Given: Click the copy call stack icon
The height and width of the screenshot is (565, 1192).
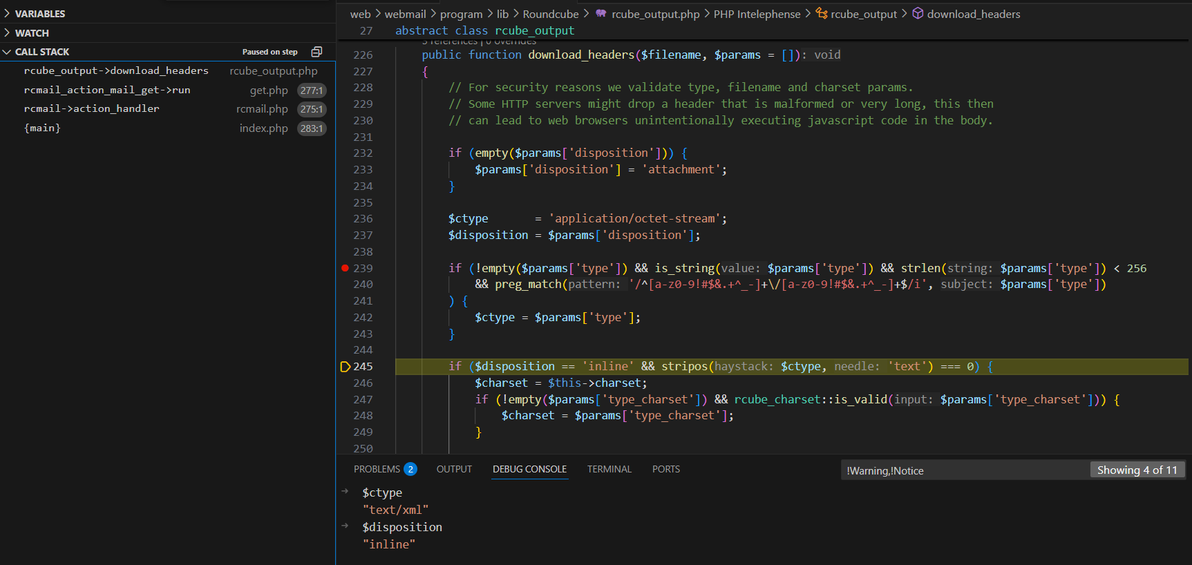Looking at the screenshot, I should pos(317,52).
